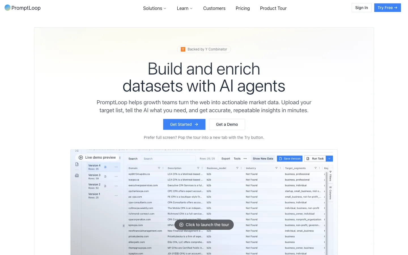This screenshot has height=255, width=408.
Task: Click the Get Started button
Action: point(184,124)
